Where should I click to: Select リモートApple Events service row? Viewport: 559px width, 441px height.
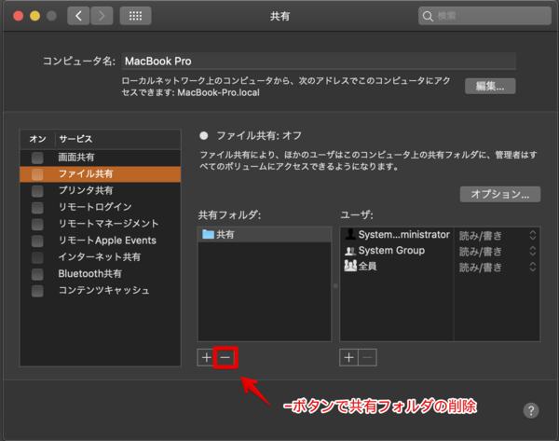(x=101, y=241)
